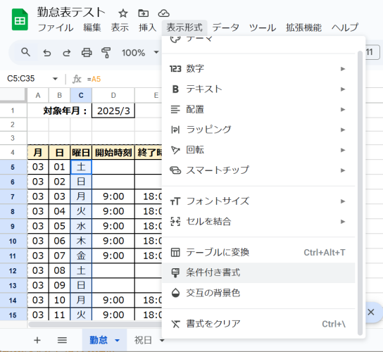Screen dimensions: 383x352
Task: Open the all sheets list icon
Action: pos(62,340)
